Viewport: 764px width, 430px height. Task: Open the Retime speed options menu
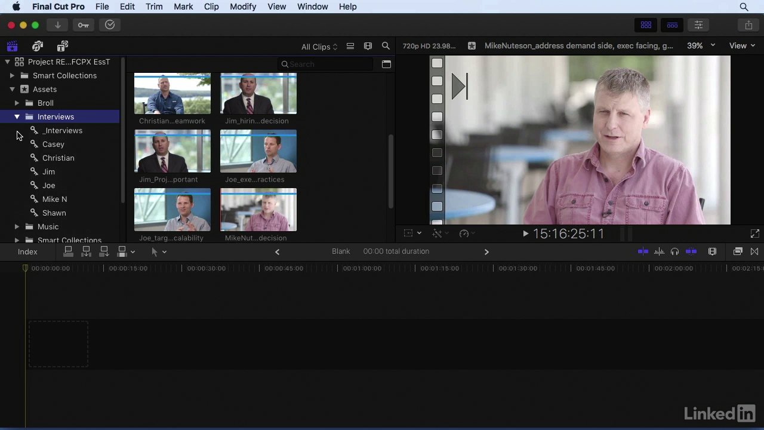(467, 234)
